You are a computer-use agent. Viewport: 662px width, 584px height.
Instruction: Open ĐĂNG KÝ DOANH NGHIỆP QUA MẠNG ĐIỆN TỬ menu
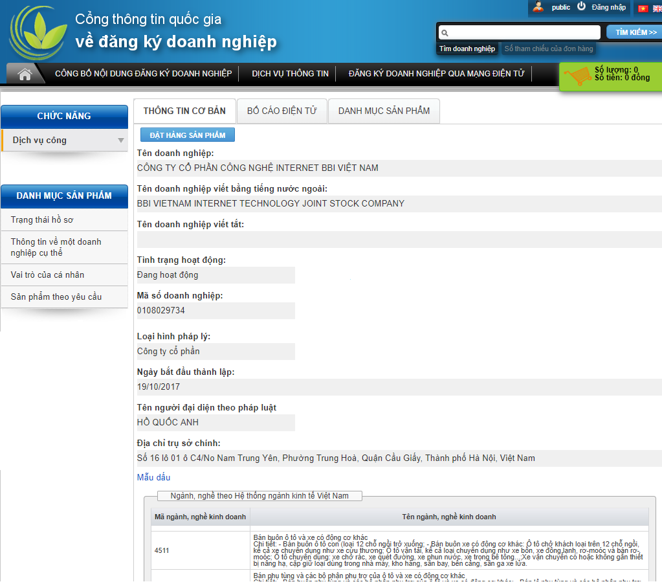pos(436,73)
